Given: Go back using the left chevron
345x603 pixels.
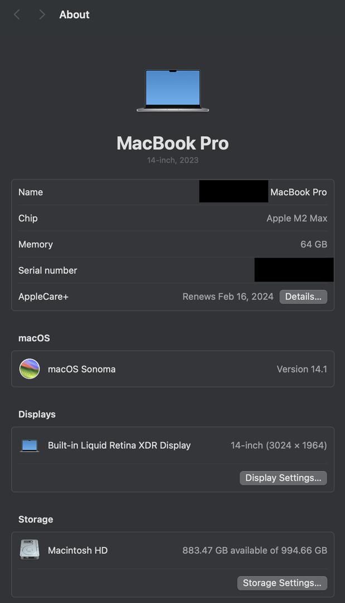Looking at the screenshot, I should (17, 15).
